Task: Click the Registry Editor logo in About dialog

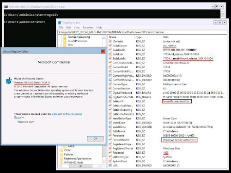Action: [x=9, y=81]
